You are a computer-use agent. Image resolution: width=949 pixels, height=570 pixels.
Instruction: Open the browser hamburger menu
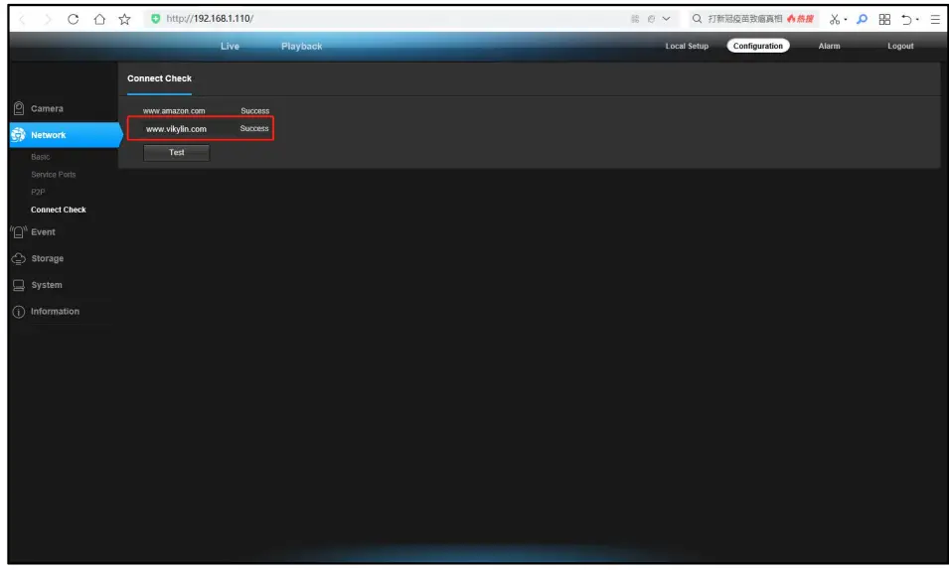[935, 19]
